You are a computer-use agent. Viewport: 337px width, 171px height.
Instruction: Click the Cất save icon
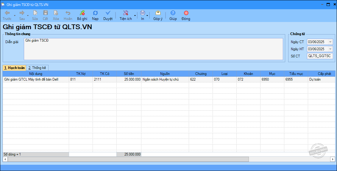pyautogui.click(x=45, y=13)
